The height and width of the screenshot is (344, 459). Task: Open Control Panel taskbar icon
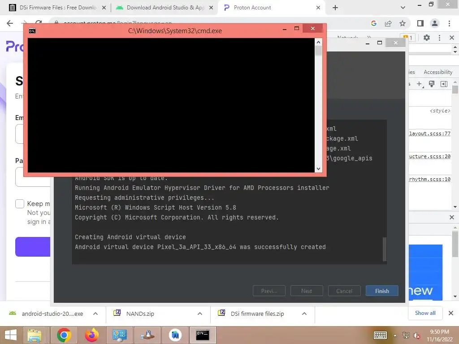pyautogui.click(x=119, y=335)
